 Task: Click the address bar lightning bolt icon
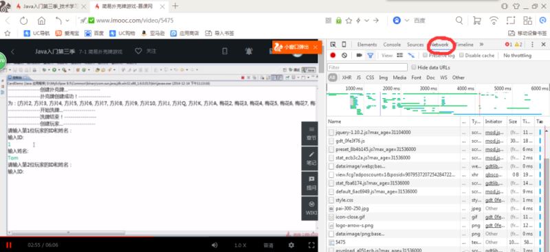(358, 21)
